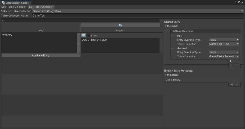Click the Android platform label
The height and width of the screenshot is (129, 245).
point(182,48)
